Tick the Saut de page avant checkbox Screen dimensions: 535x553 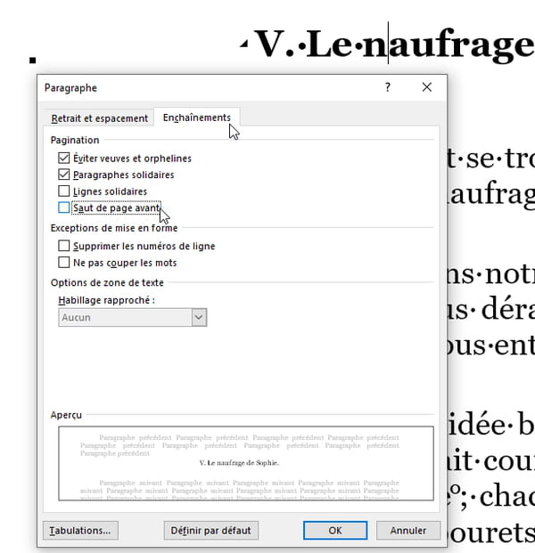tap(64, 207)
